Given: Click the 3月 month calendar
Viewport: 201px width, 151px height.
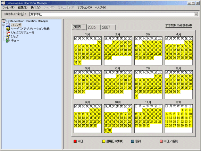Looking at the screenshot, I should (148, 51).
